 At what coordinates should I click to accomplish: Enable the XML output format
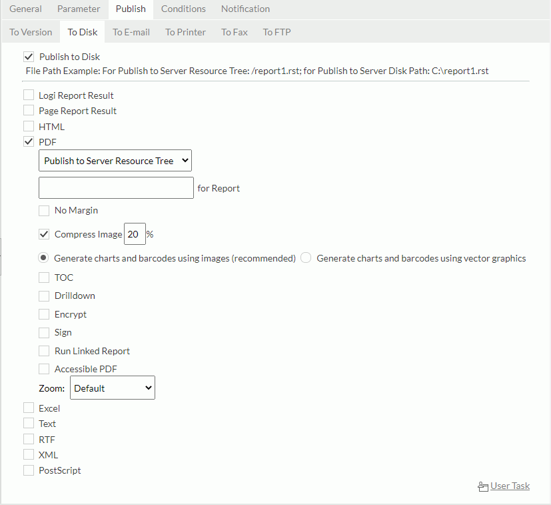(x=28, y=454)
